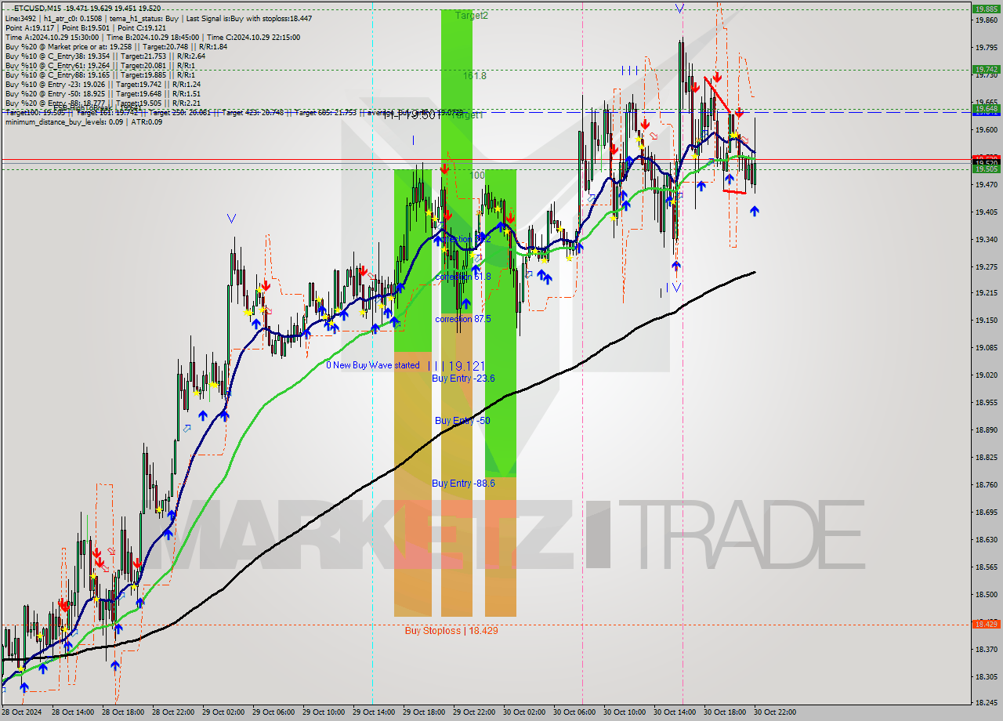Click the 'Buy Stoploss | 18.429' label
Viewport: 1003px width, 721px height.
[451, 630]
